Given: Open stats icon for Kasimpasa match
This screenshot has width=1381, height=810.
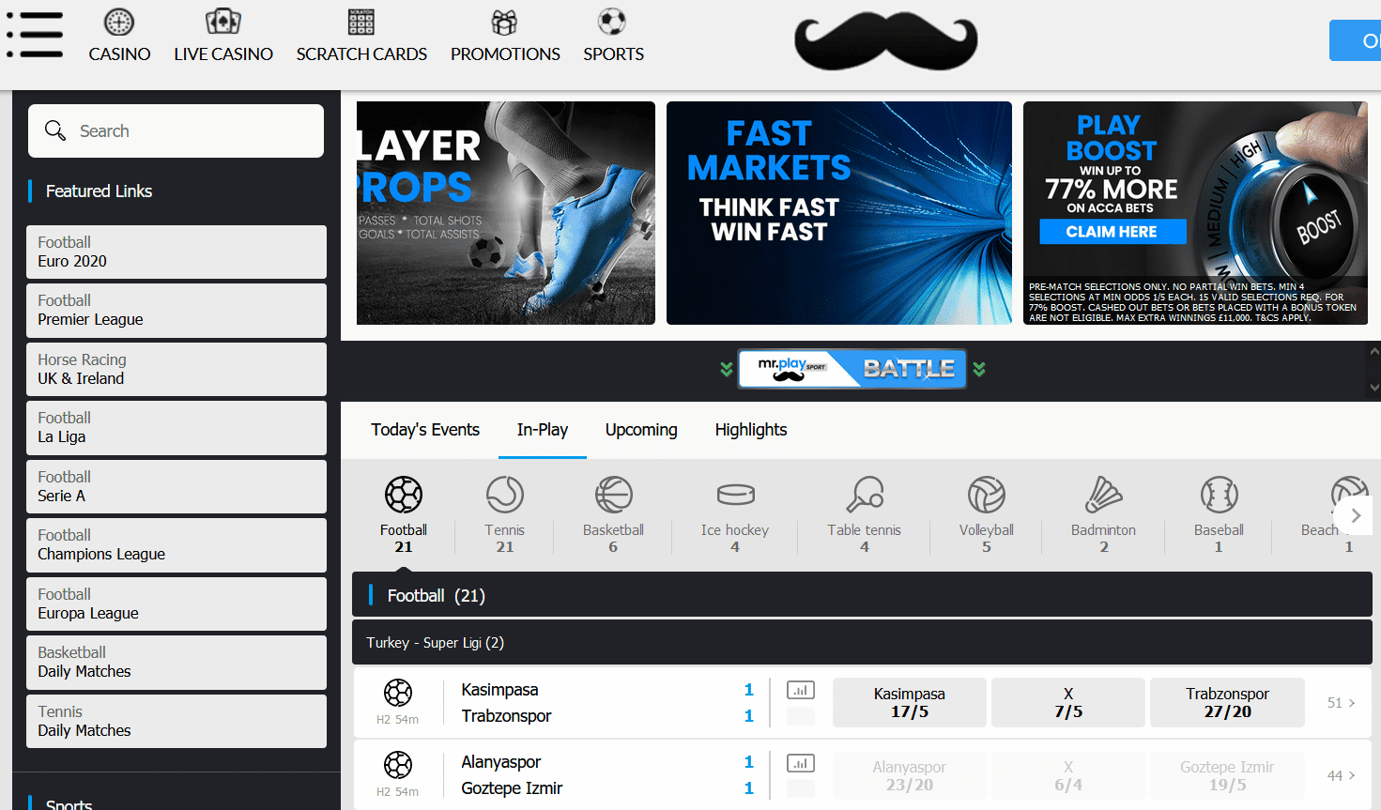Looking at the screenshot, I should 800,691.
